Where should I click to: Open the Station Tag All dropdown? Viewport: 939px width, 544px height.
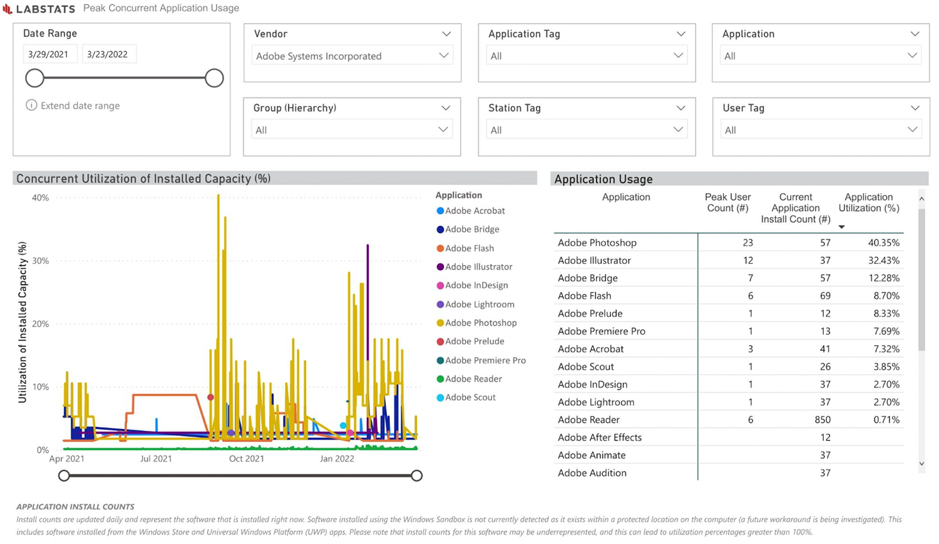pyautogui.click(x=587, y=129)
